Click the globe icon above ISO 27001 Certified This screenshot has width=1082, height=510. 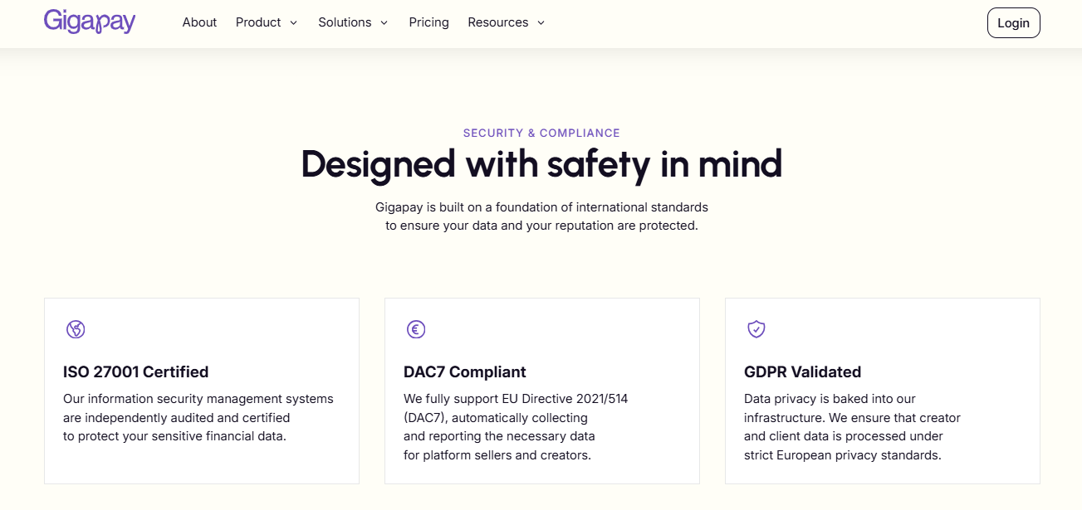pyautogui.click(x=76, y=329)
